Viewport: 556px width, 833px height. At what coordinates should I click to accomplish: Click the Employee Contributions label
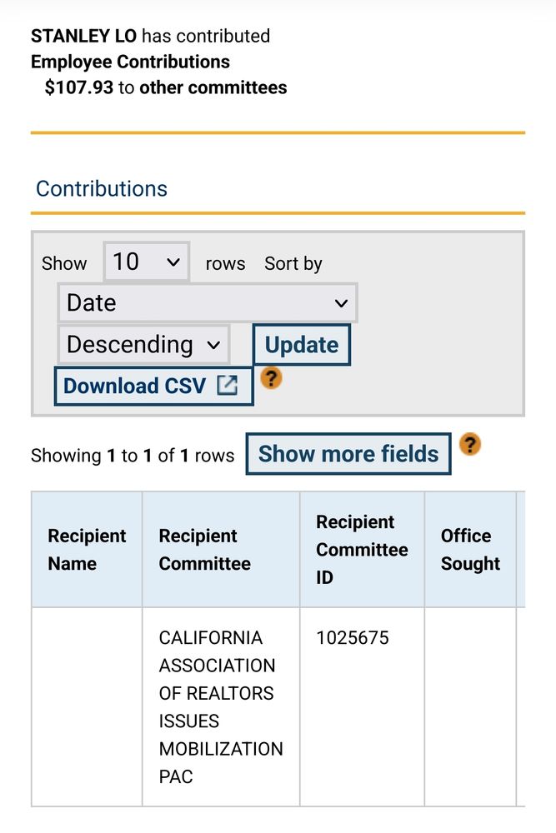(129, 62)
